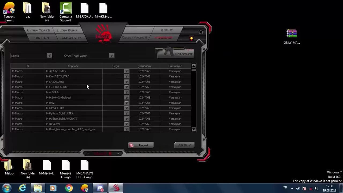
Task: Select the M-MP5A4.Ultra macro row
Action: (101, 108)
